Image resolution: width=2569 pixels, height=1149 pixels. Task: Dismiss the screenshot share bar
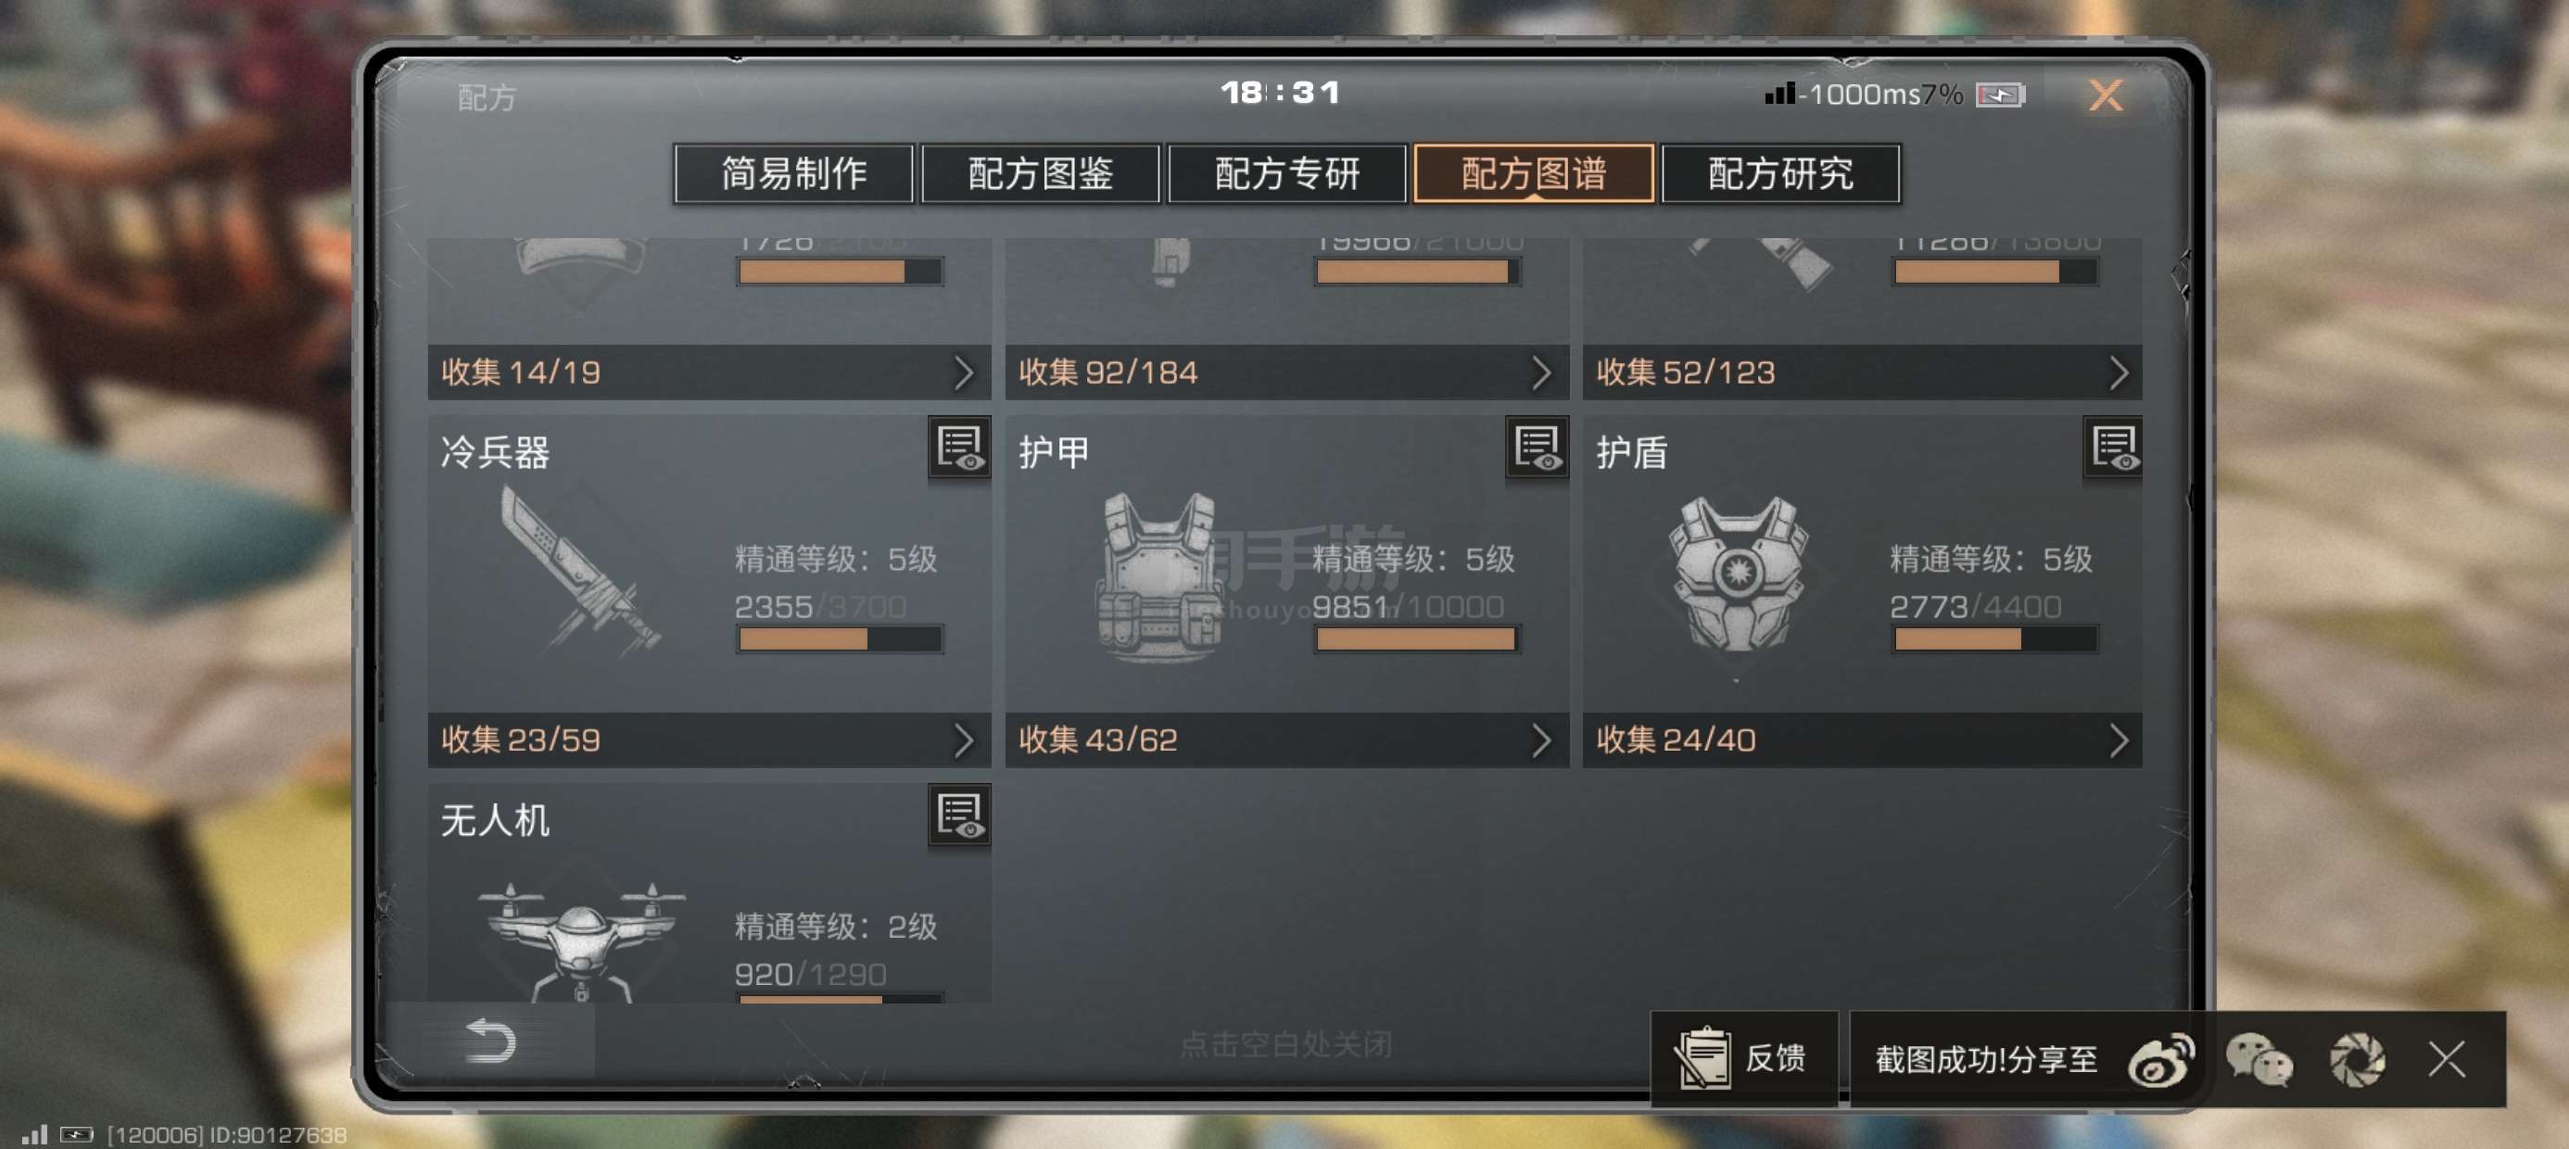2447,1059
